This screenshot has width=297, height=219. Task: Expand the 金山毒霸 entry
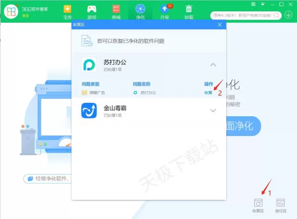click(213, 110)
